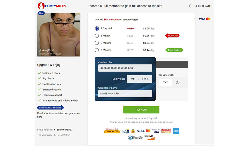The width and height of the screenshot is (251, 147).
Task: Click the SSL padlock icon
Action: pos(133,131)
